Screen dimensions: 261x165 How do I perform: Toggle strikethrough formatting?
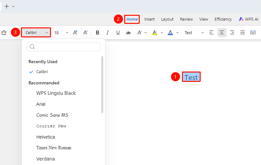128,33
